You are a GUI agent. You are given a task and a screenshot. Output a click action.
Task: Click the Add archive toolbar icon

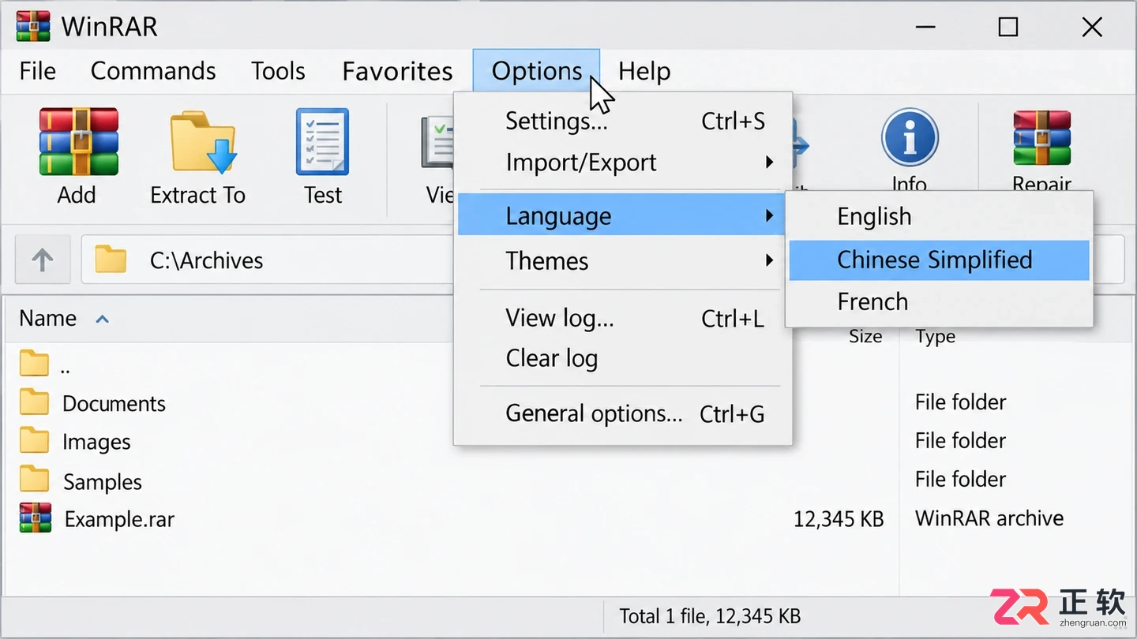pyautogui.click(x=78, y=142)
